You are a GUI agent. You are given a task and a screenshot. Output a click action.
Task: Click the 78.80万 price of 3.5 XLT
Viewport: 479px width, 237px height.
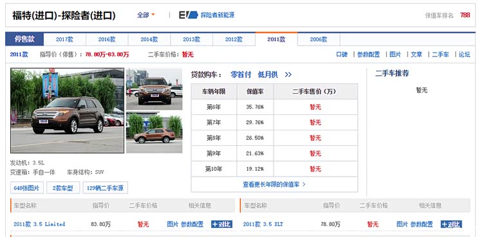pyautogui.click(x=330, y=225)
